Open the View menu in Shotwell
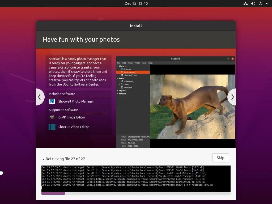272x204 pixels. tap(130, 63)
